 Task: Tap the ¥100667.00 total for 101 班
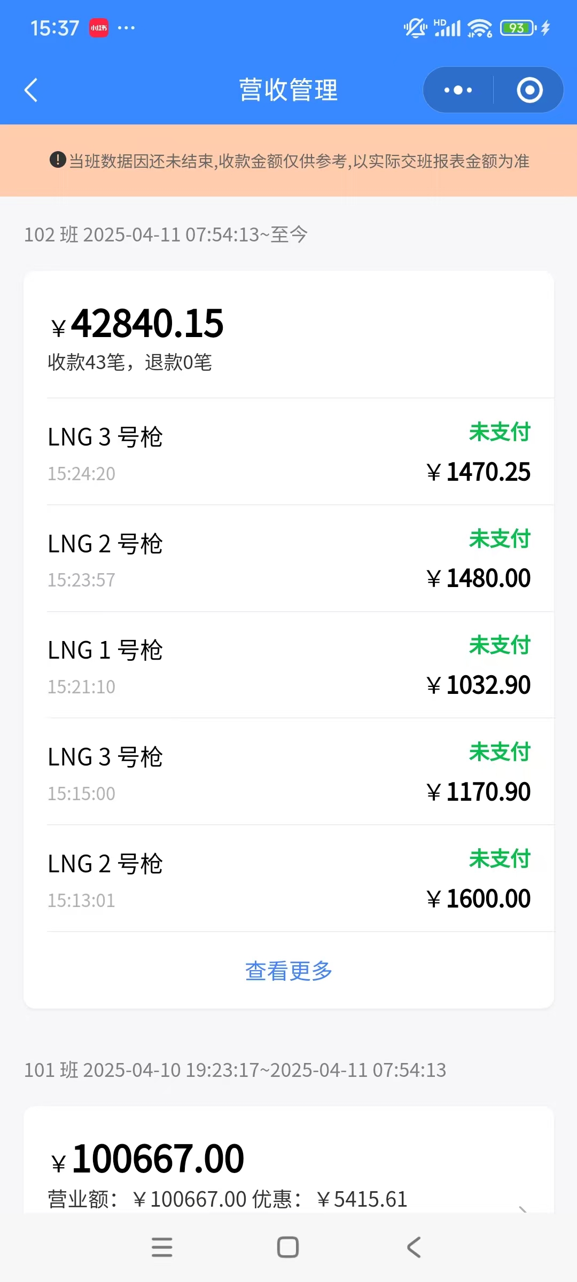click(158, 1159)
